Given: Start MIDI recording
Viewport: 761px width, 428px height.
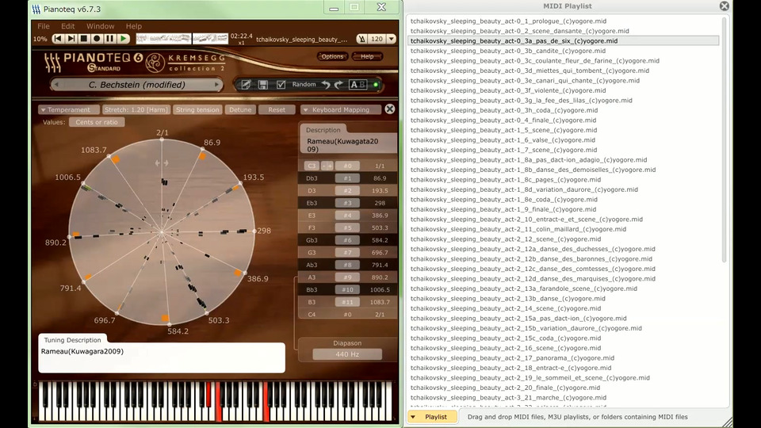Looking at the screenshot, I should (x=97, y=38).
